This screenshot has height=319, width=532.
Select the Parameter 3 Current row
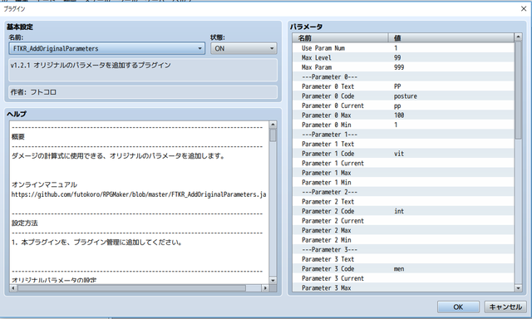click(403, 278)
